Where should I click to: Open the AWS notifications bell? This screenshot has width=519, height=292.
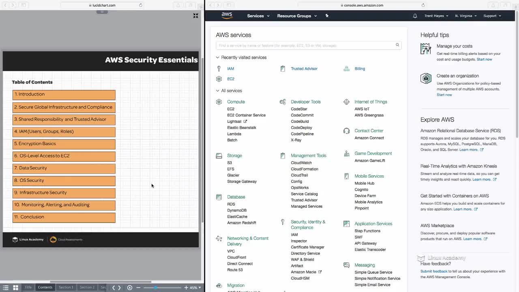415,16
